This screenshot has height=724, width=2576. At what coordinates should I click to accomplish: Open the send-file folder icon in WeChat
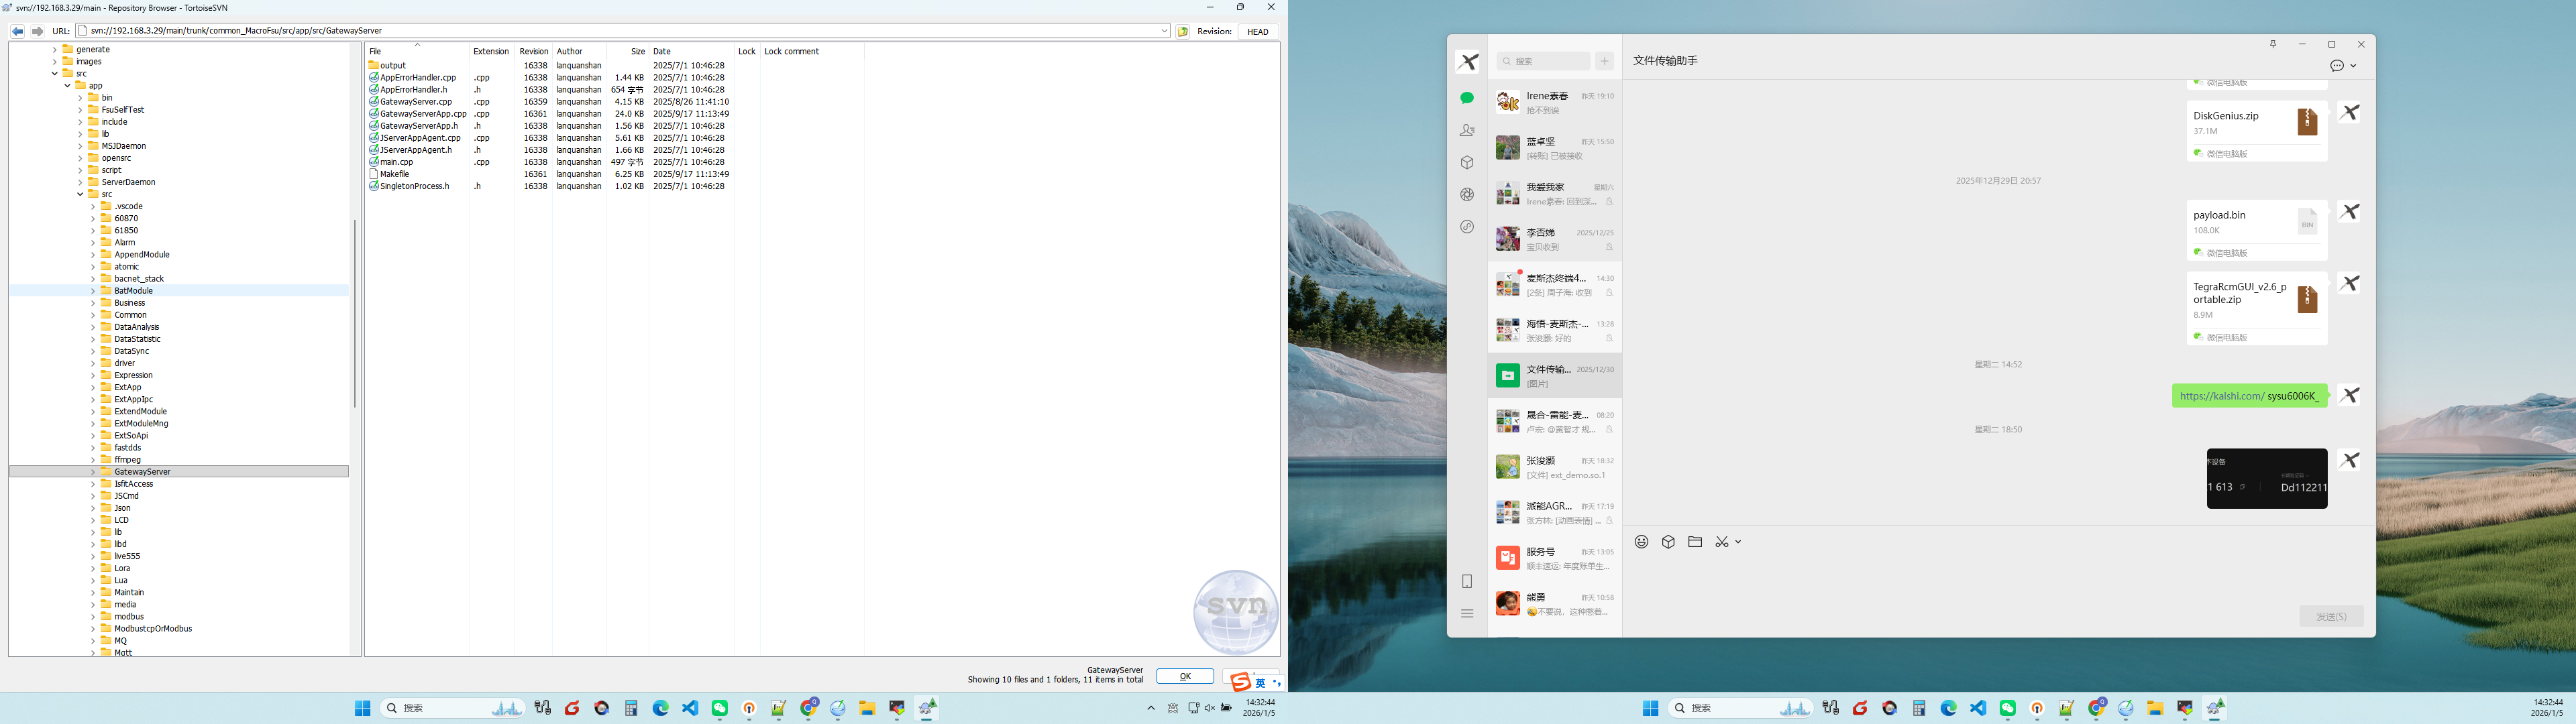1695,542
